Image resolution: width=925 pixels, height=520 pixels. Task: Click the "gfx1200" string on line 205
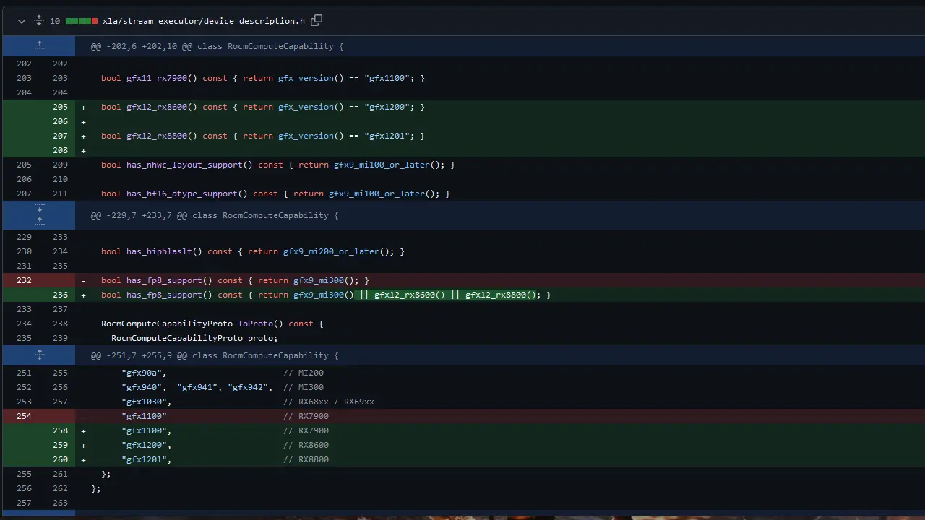coord(387,107)
